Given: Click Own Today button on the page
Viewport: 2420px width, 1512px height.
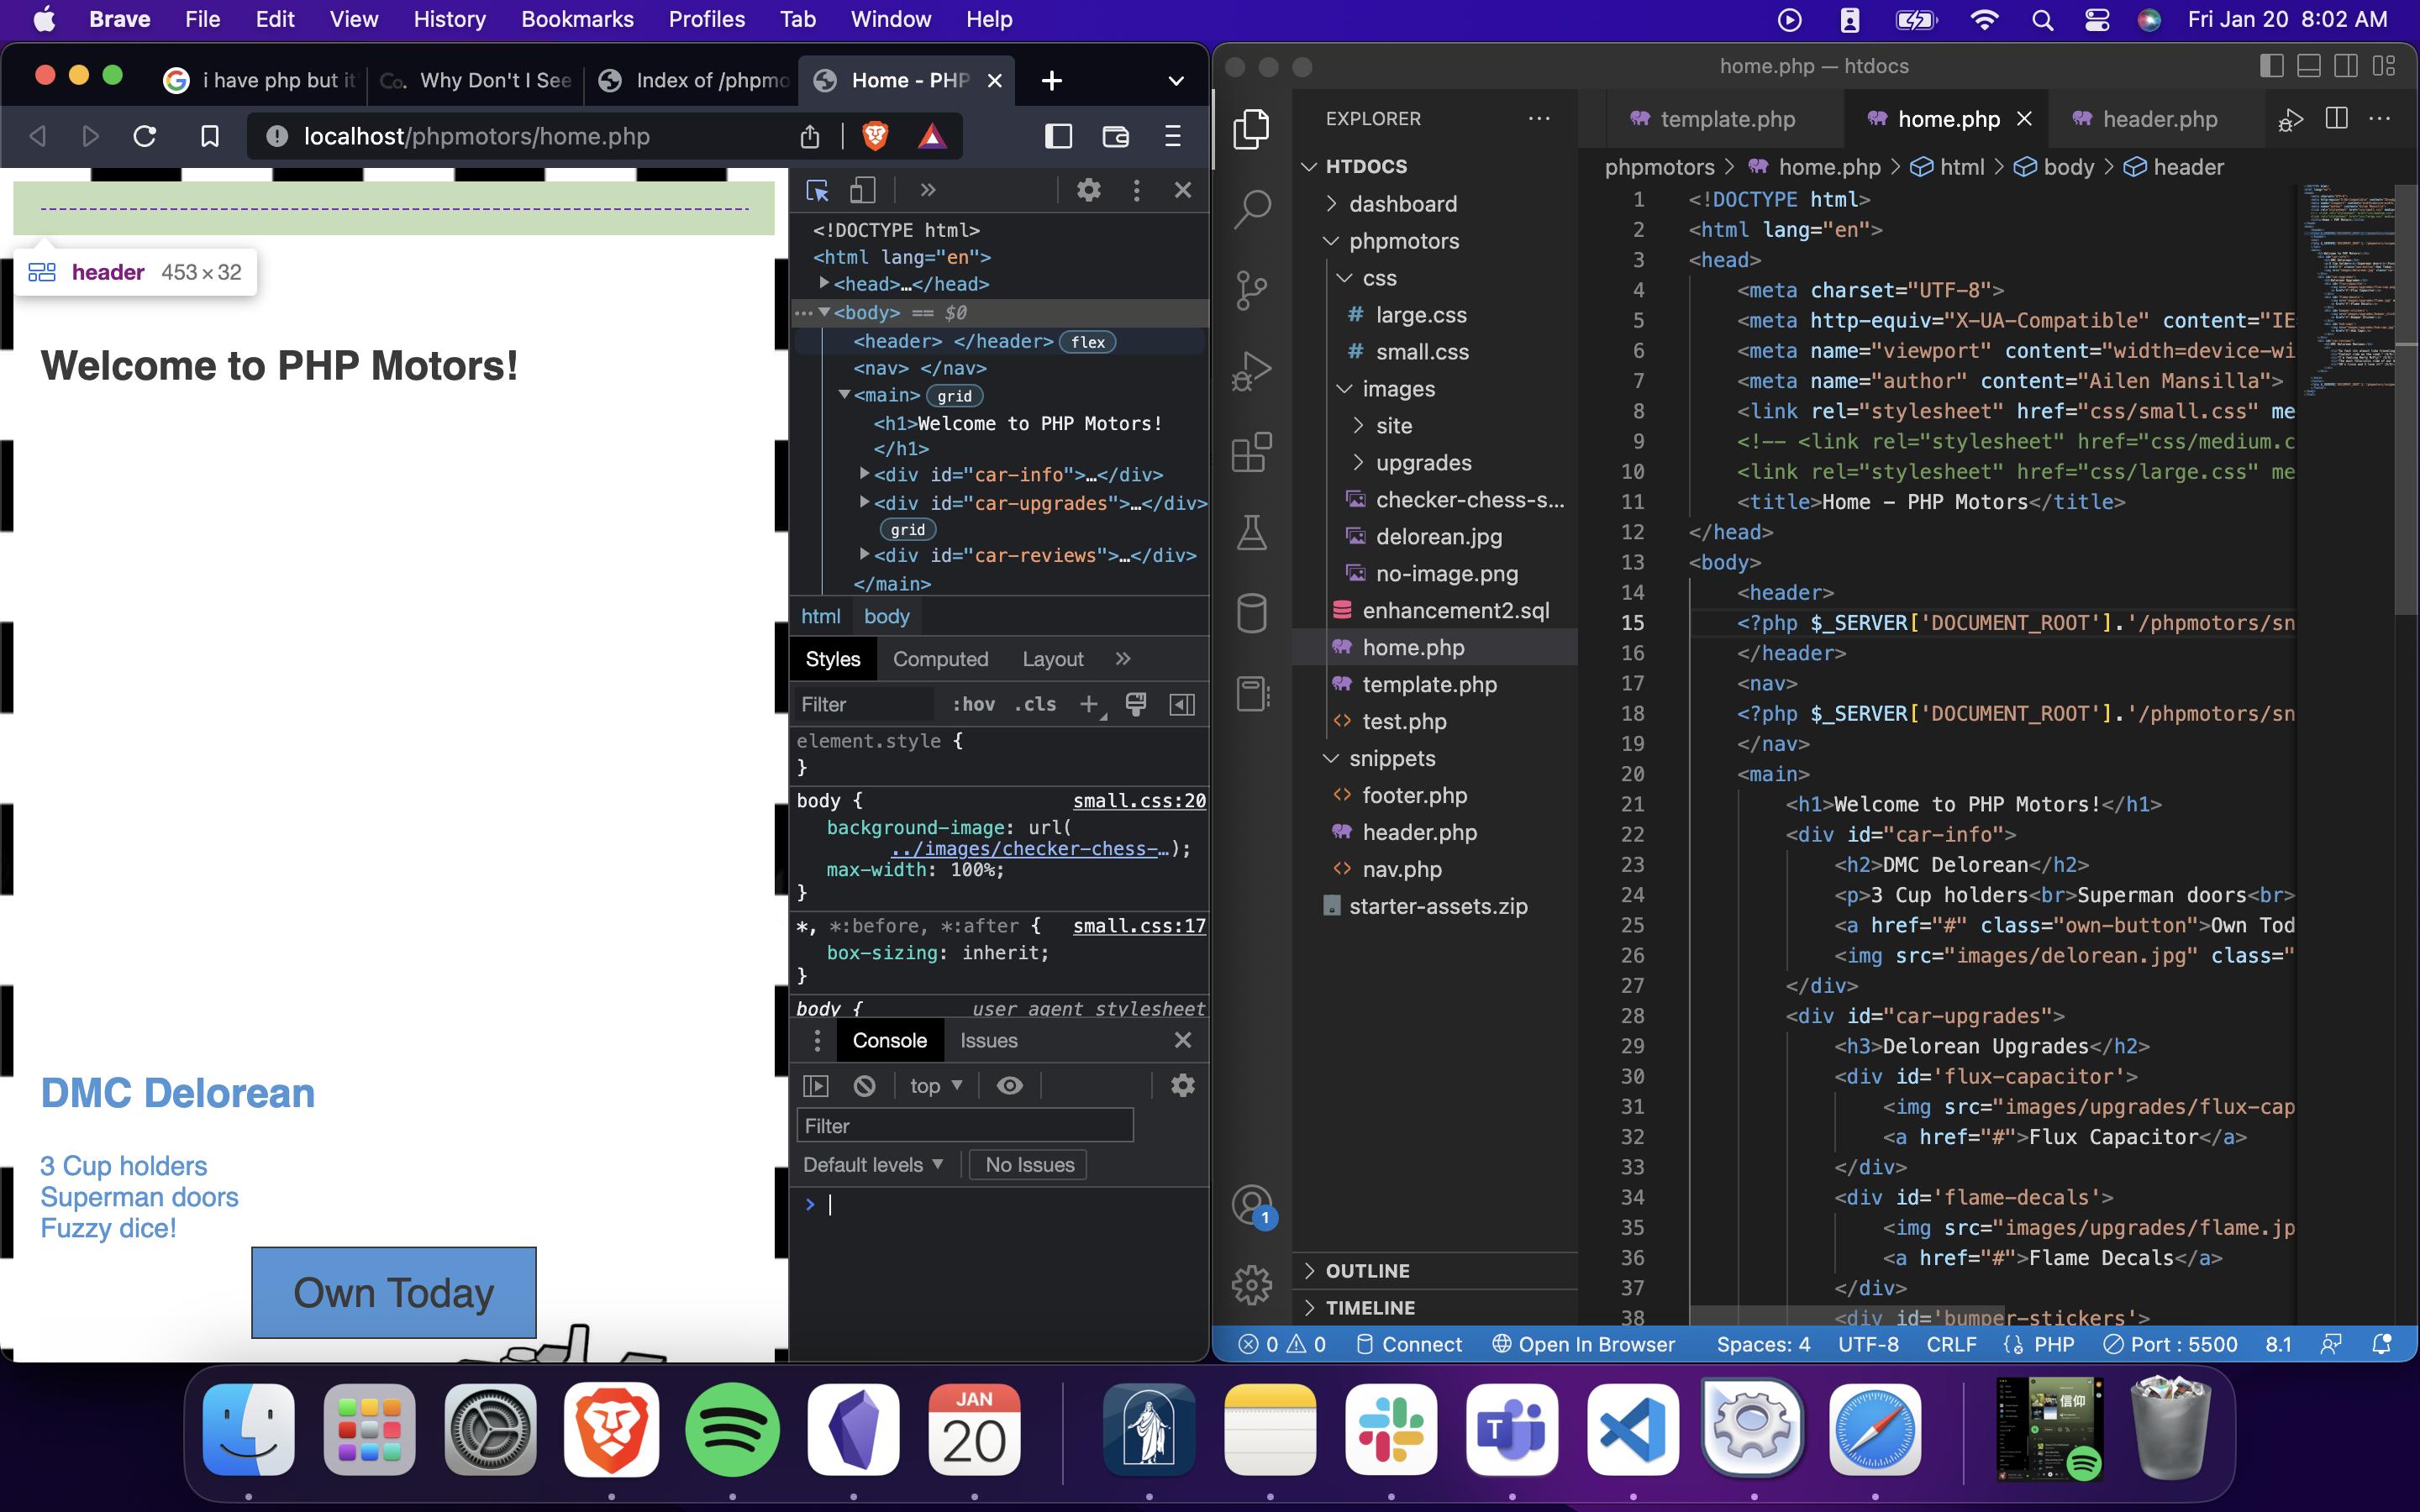Looking at the screenshot, I should [x=394, y=1291].
